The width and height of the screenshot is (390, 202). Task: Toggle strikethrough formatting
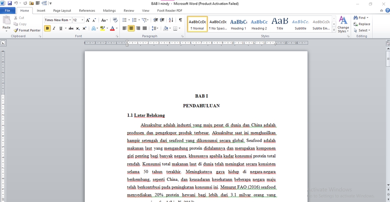[x=71, y=28]
